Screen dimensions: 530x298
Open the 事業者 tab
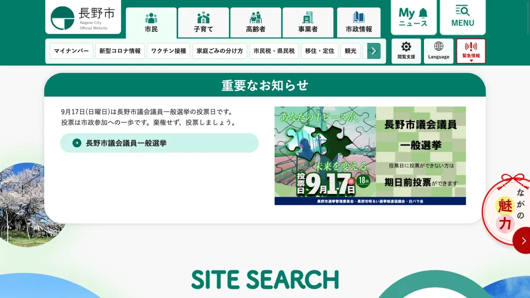(x=308, y=23)
